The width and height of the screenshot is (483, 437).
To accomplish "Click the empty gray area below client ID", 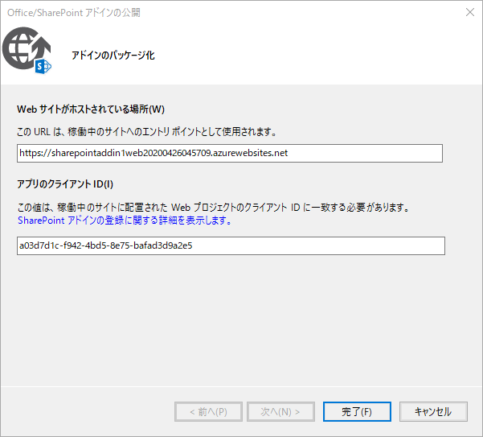I will coord(241,322).
